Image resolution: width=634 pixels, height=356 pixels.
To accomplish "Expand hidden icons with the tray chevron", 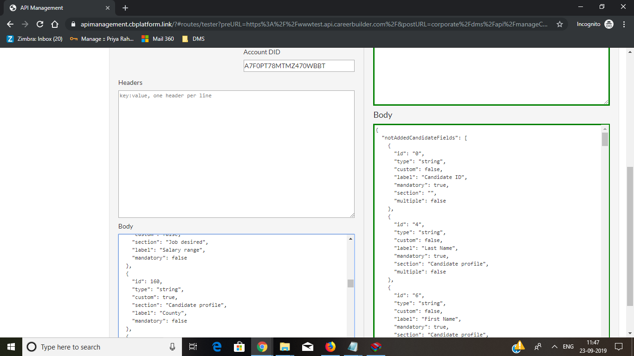I will click(554, 347).
